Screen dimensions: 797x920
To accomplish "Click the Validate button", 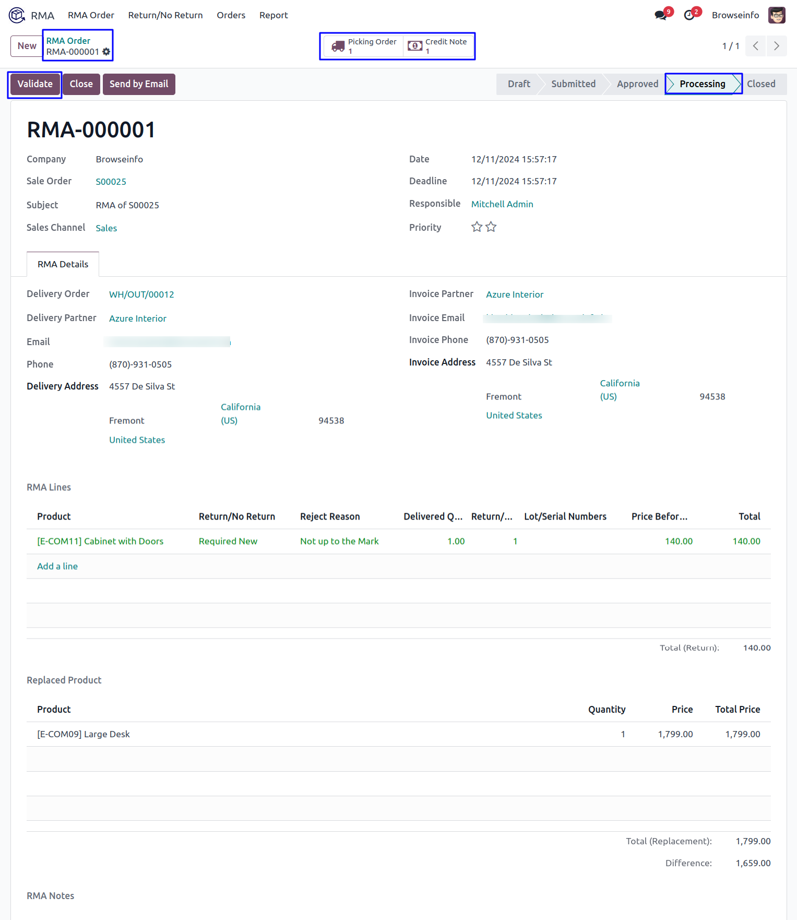I will tap(35, 84).
